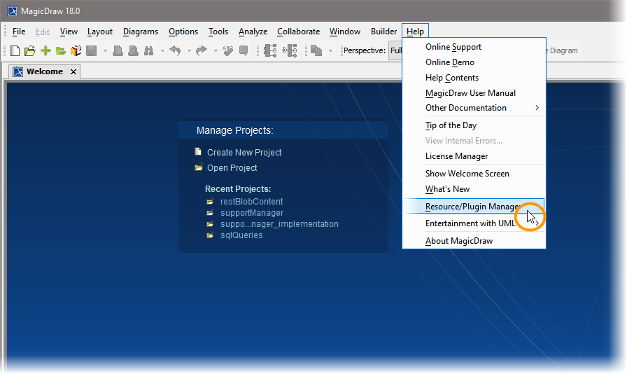Click the Undo arrow icon

tap(175, 50)
